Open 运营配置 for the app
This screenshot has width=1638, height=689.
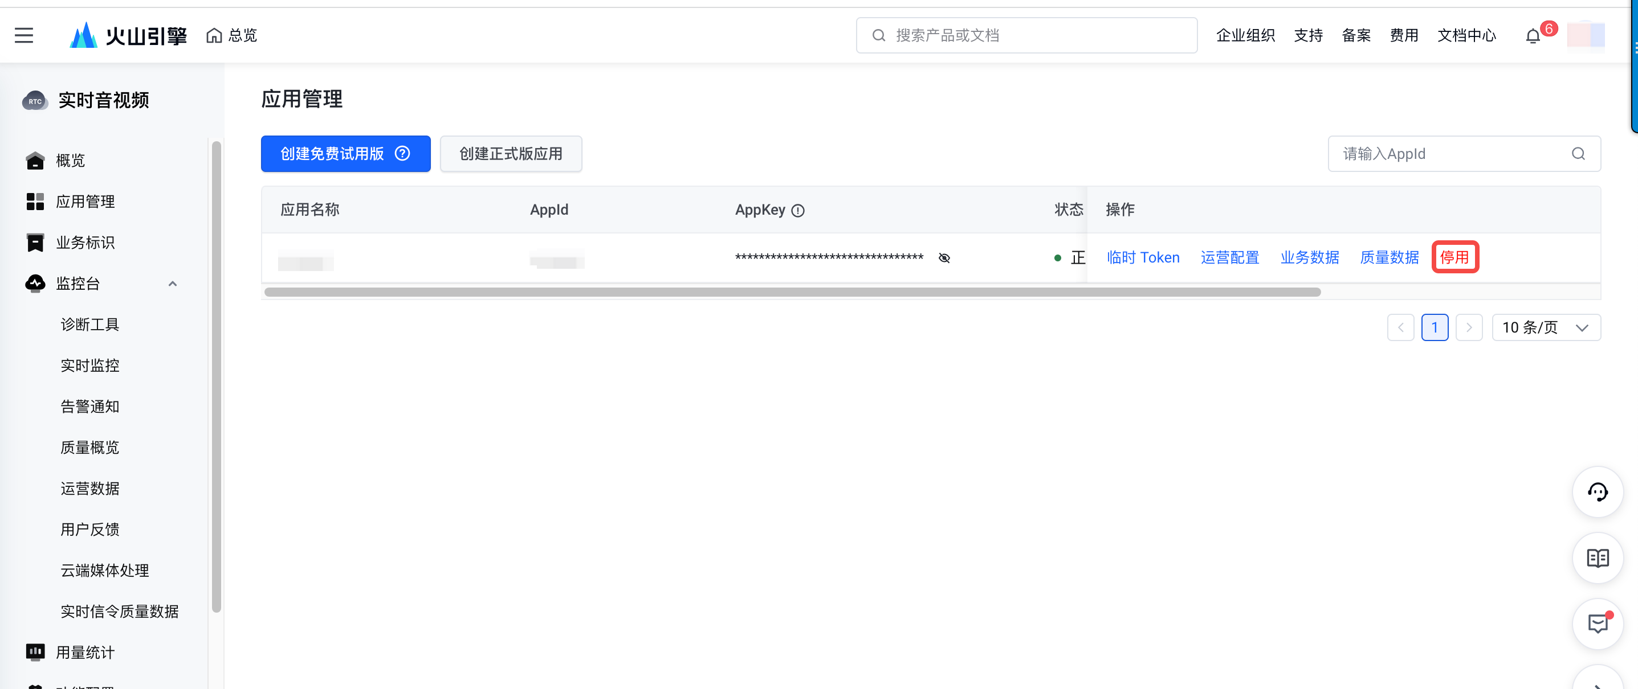tap(1230, 258)
